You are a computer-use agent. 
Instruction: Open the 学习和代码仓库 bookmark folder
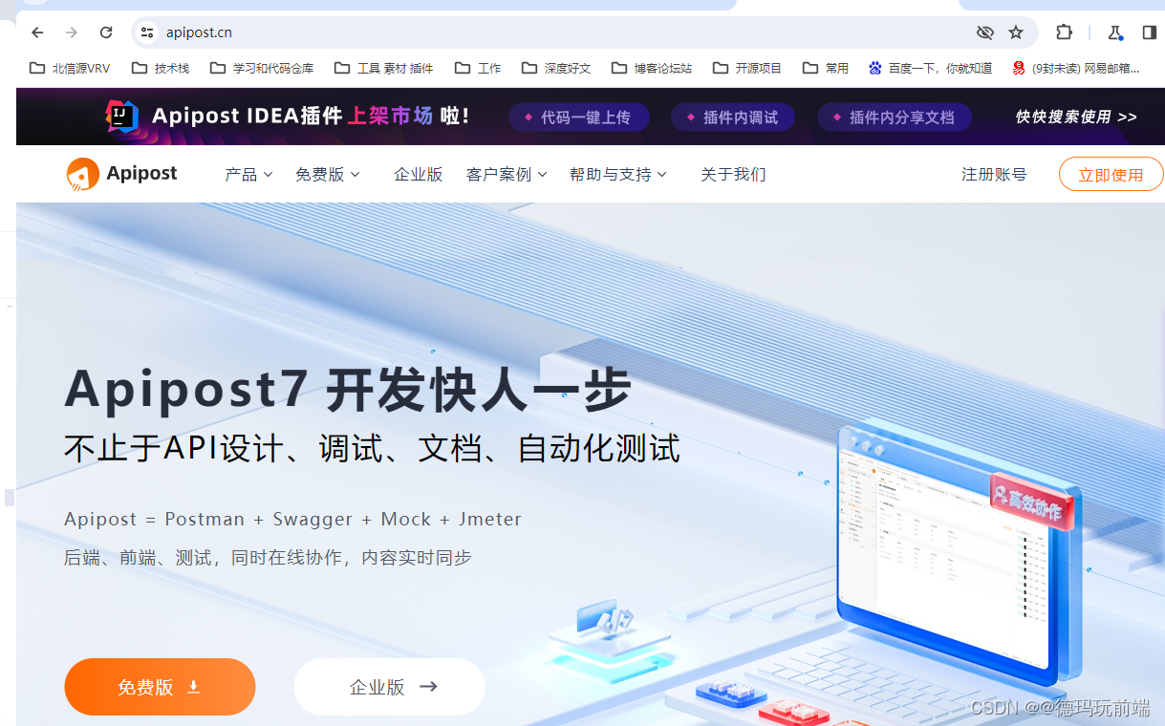[x=261, y=68]
